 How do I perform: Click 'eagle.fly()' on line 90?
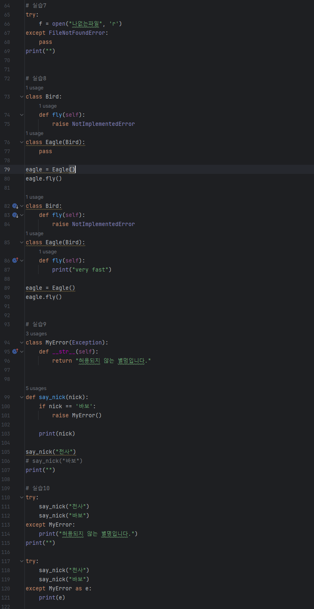coord(43,297)
